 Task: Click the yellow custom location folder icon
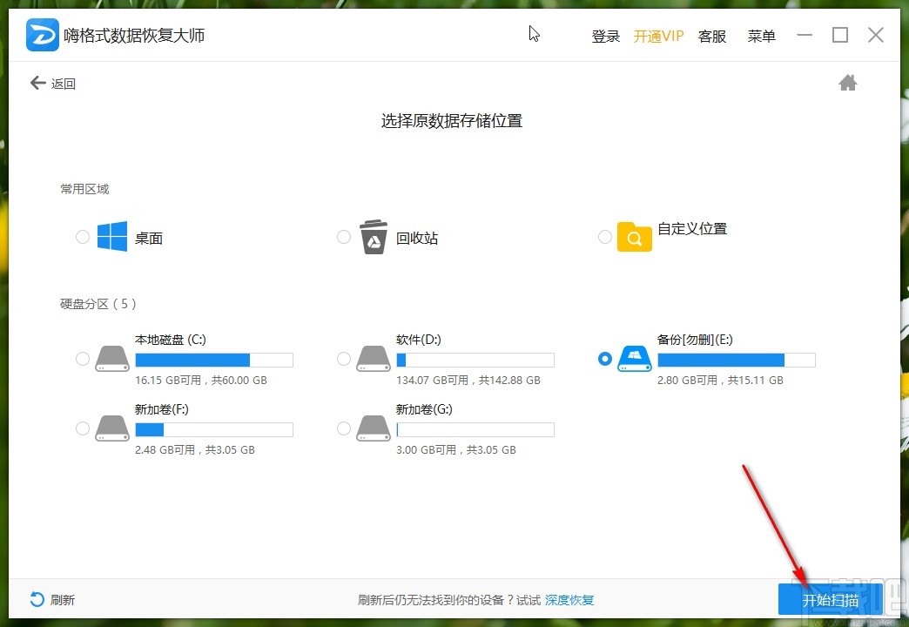(x=634, y=237)
